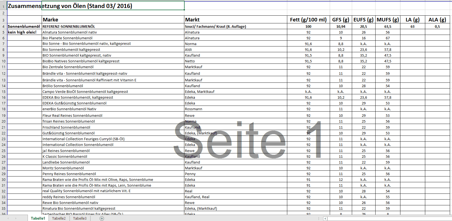Click 'ja! Reines Sonnenblumenöl' cell
Screen dimensions: 452x221
[x=113, y=151]
